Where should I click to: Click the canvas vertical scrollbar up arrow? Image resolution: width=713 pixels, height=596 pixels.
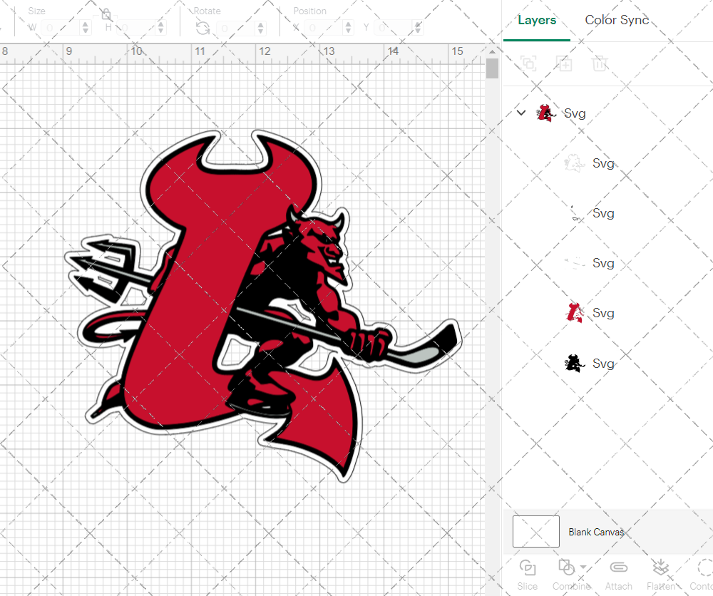coord(492,51)
